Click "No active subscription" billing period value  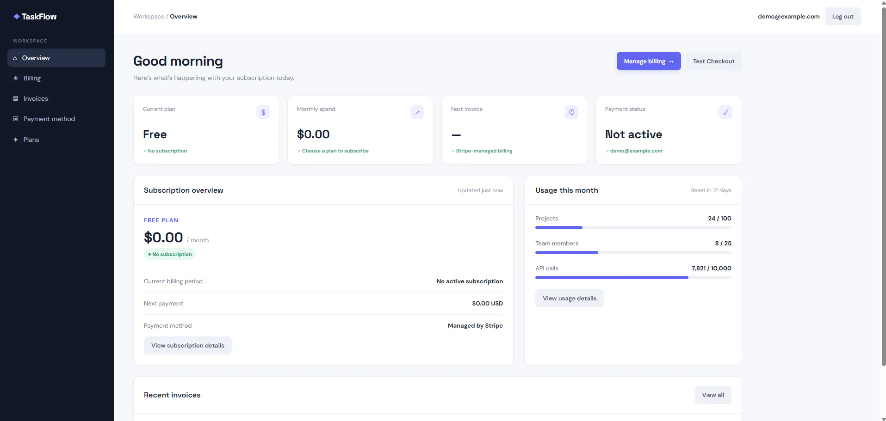pos(470,281)
